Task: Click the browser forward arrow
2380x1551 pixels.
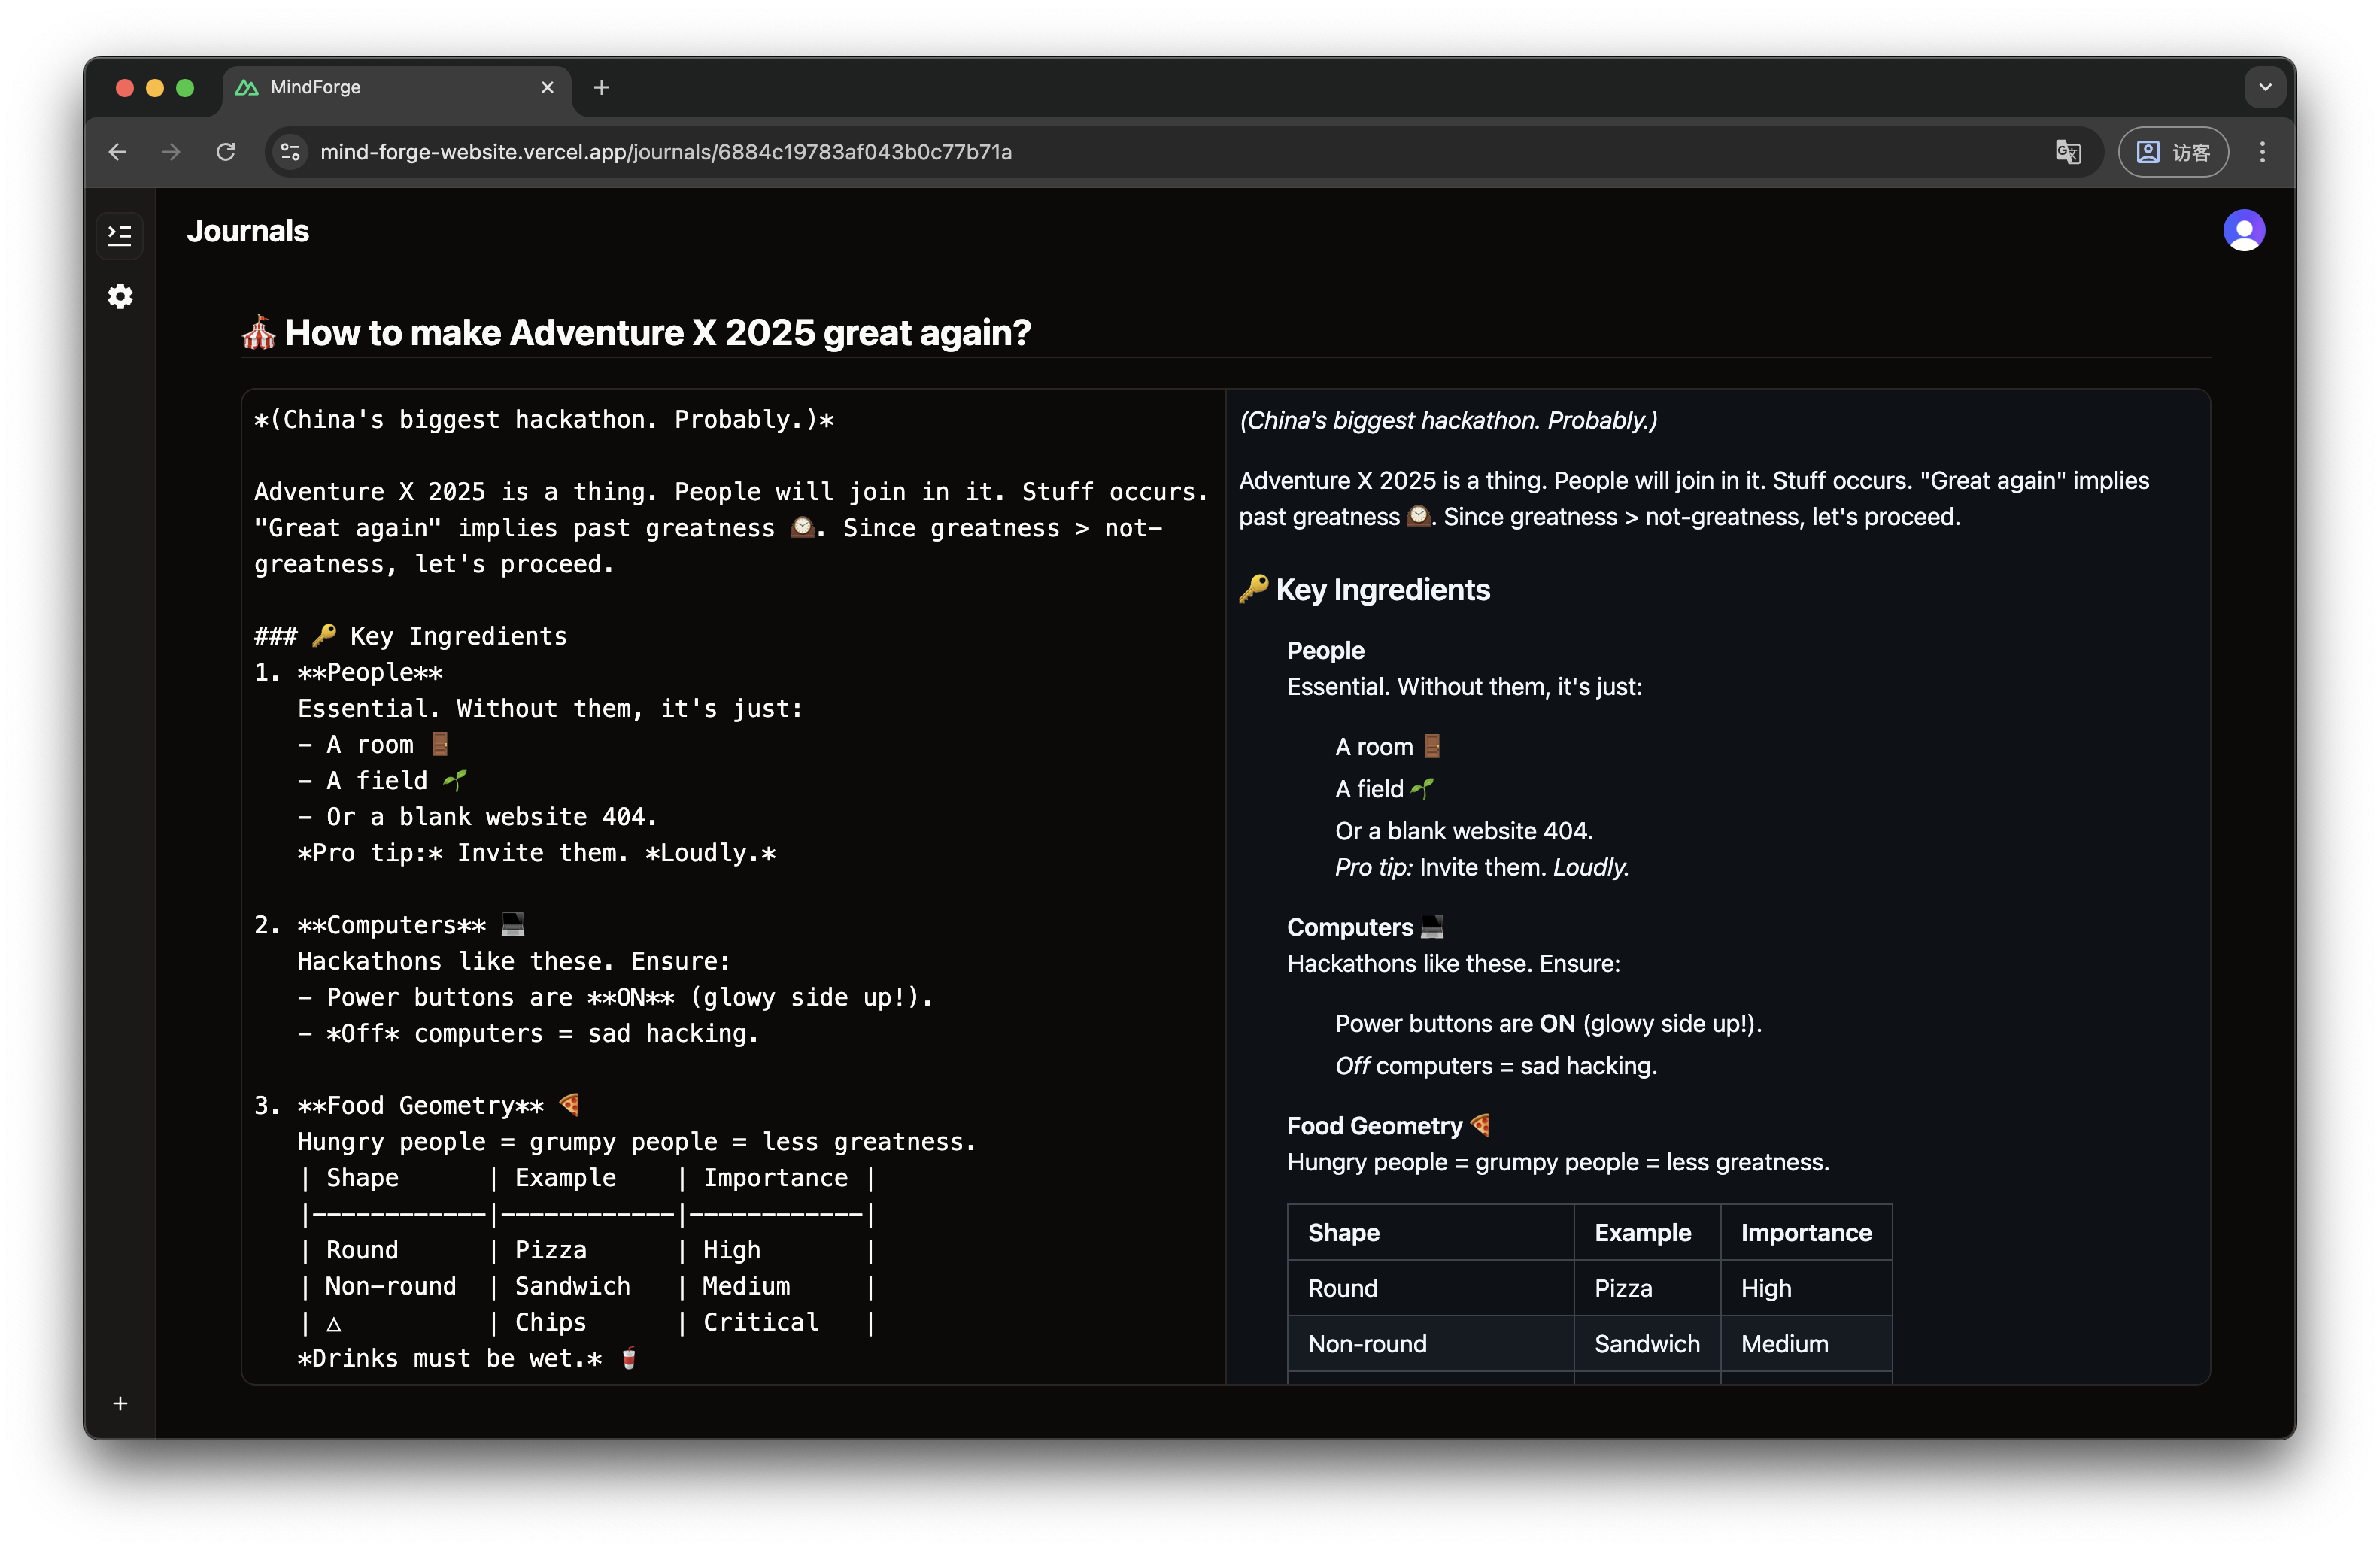Action: click(172, 152)
